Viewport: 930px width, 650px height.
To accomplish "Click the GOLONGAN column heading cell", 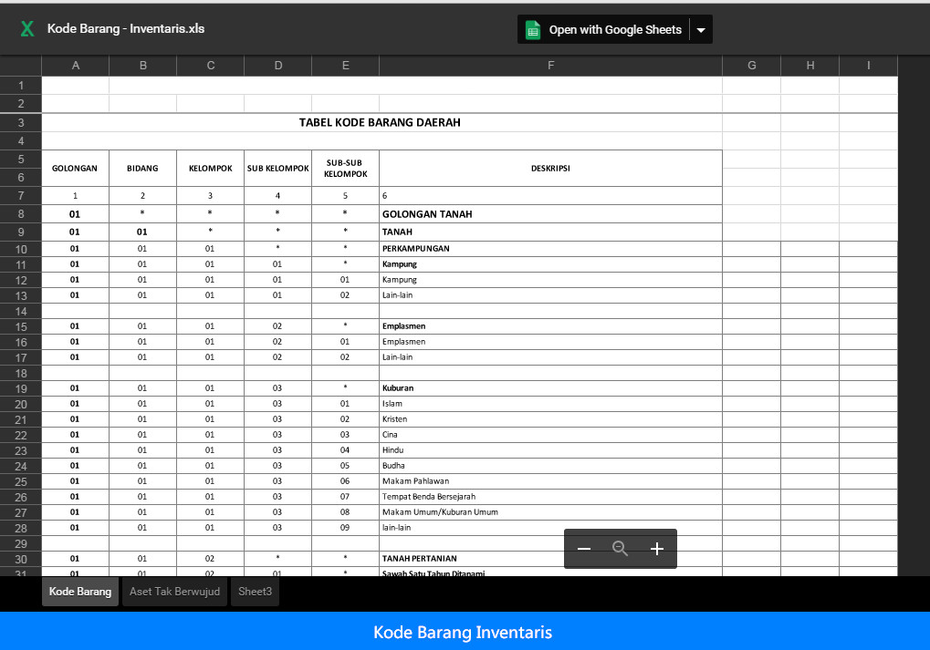I will coord(76,169).
